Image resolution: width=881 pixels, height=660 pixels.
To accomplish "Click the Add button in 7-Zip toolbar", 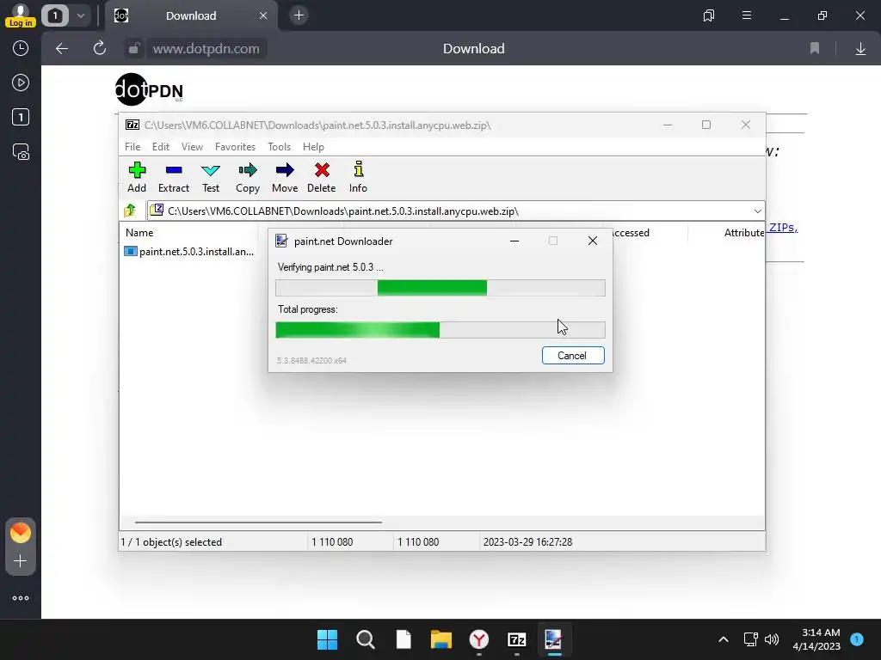I will 137,177.
